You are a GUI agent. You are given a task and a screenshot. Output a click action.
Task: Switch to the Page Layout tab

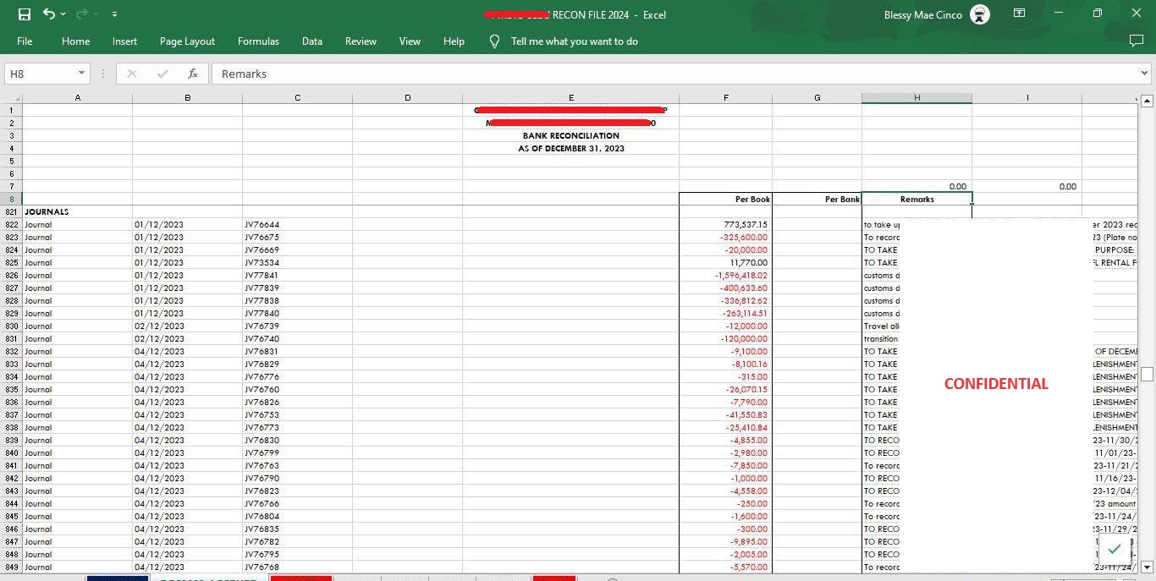[187, 41]
